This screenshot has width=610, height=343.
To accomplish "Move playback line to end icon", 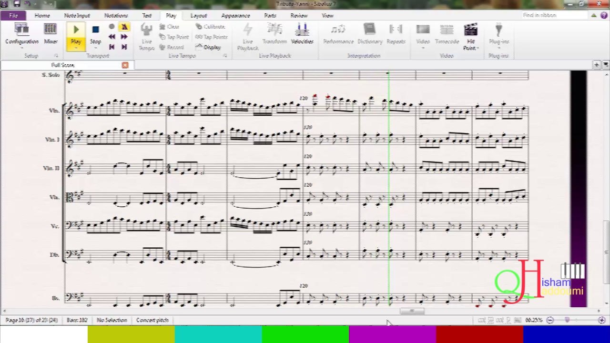I will click(x=124, y=47).
